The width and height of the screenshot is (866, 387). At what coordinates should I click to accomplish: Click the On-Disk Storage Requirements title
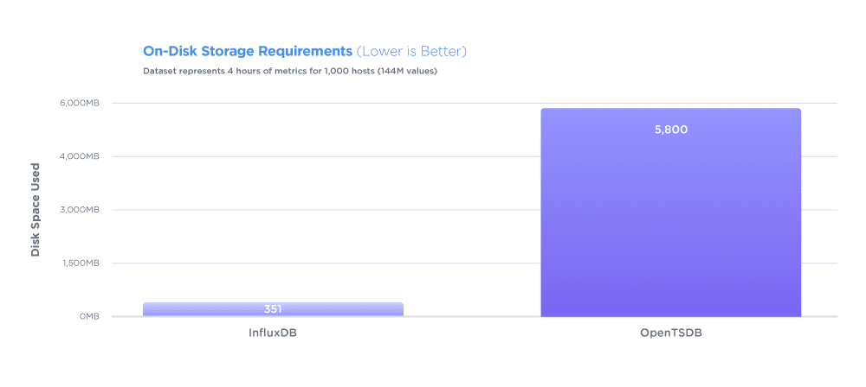tap(248, 52)
